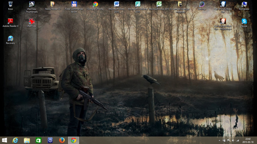The width and height of the screenshot is (257, 144).
Task: Select the Settings desktop icon
Action: click(x=202, y=6)
